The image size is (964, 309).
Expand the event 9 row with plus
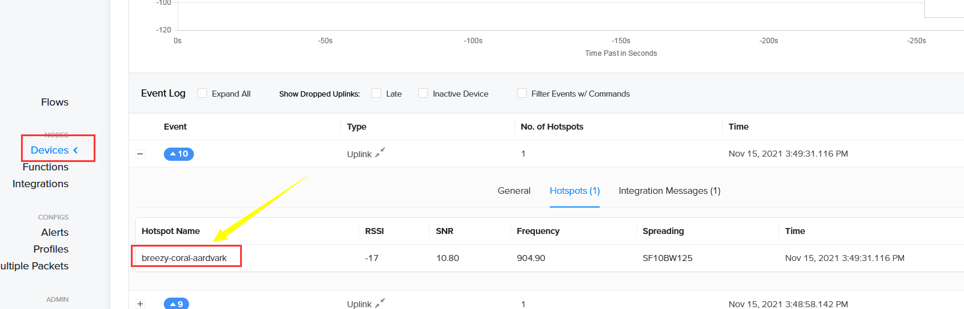point(140,304)
